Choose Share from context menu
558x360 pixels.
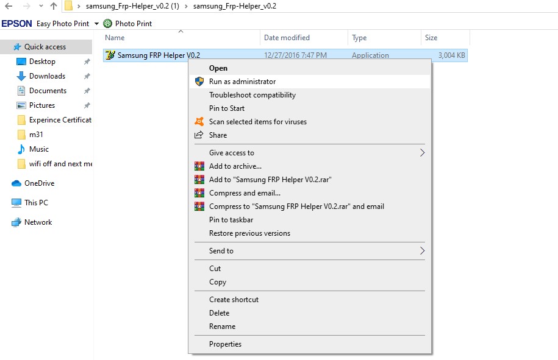[x=310, y=135]
